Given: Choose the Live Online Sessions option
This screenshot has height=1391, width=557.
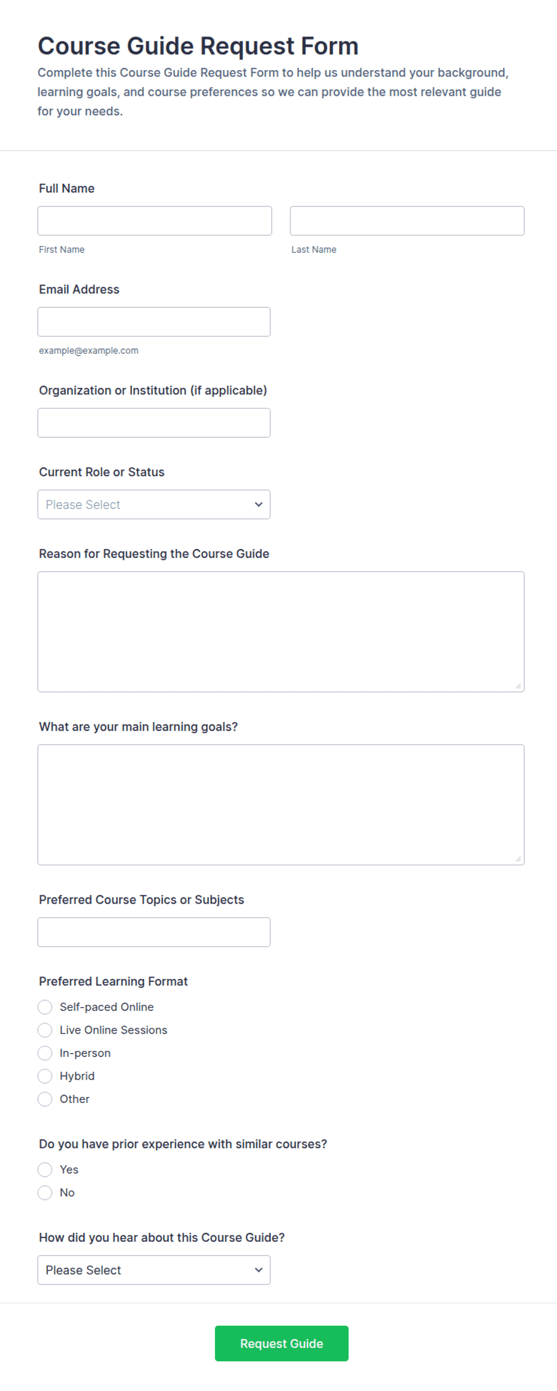Looking at the screenshot, I should tap(45, 1030).
